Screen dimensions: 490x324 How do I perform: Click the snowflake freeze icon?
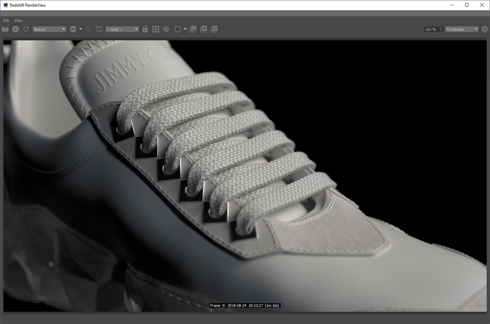(166, 29)
